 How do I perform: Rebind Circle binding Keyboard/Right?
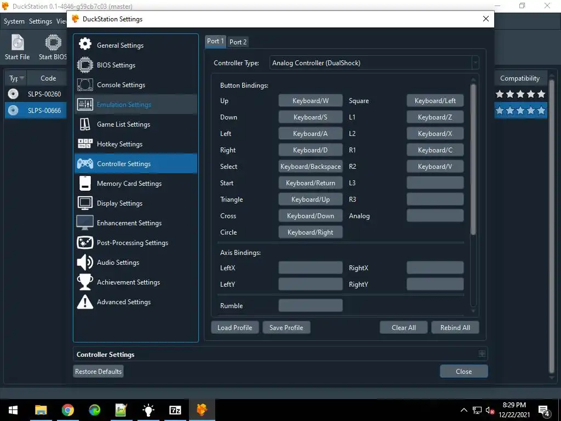(x=311, y=232)
